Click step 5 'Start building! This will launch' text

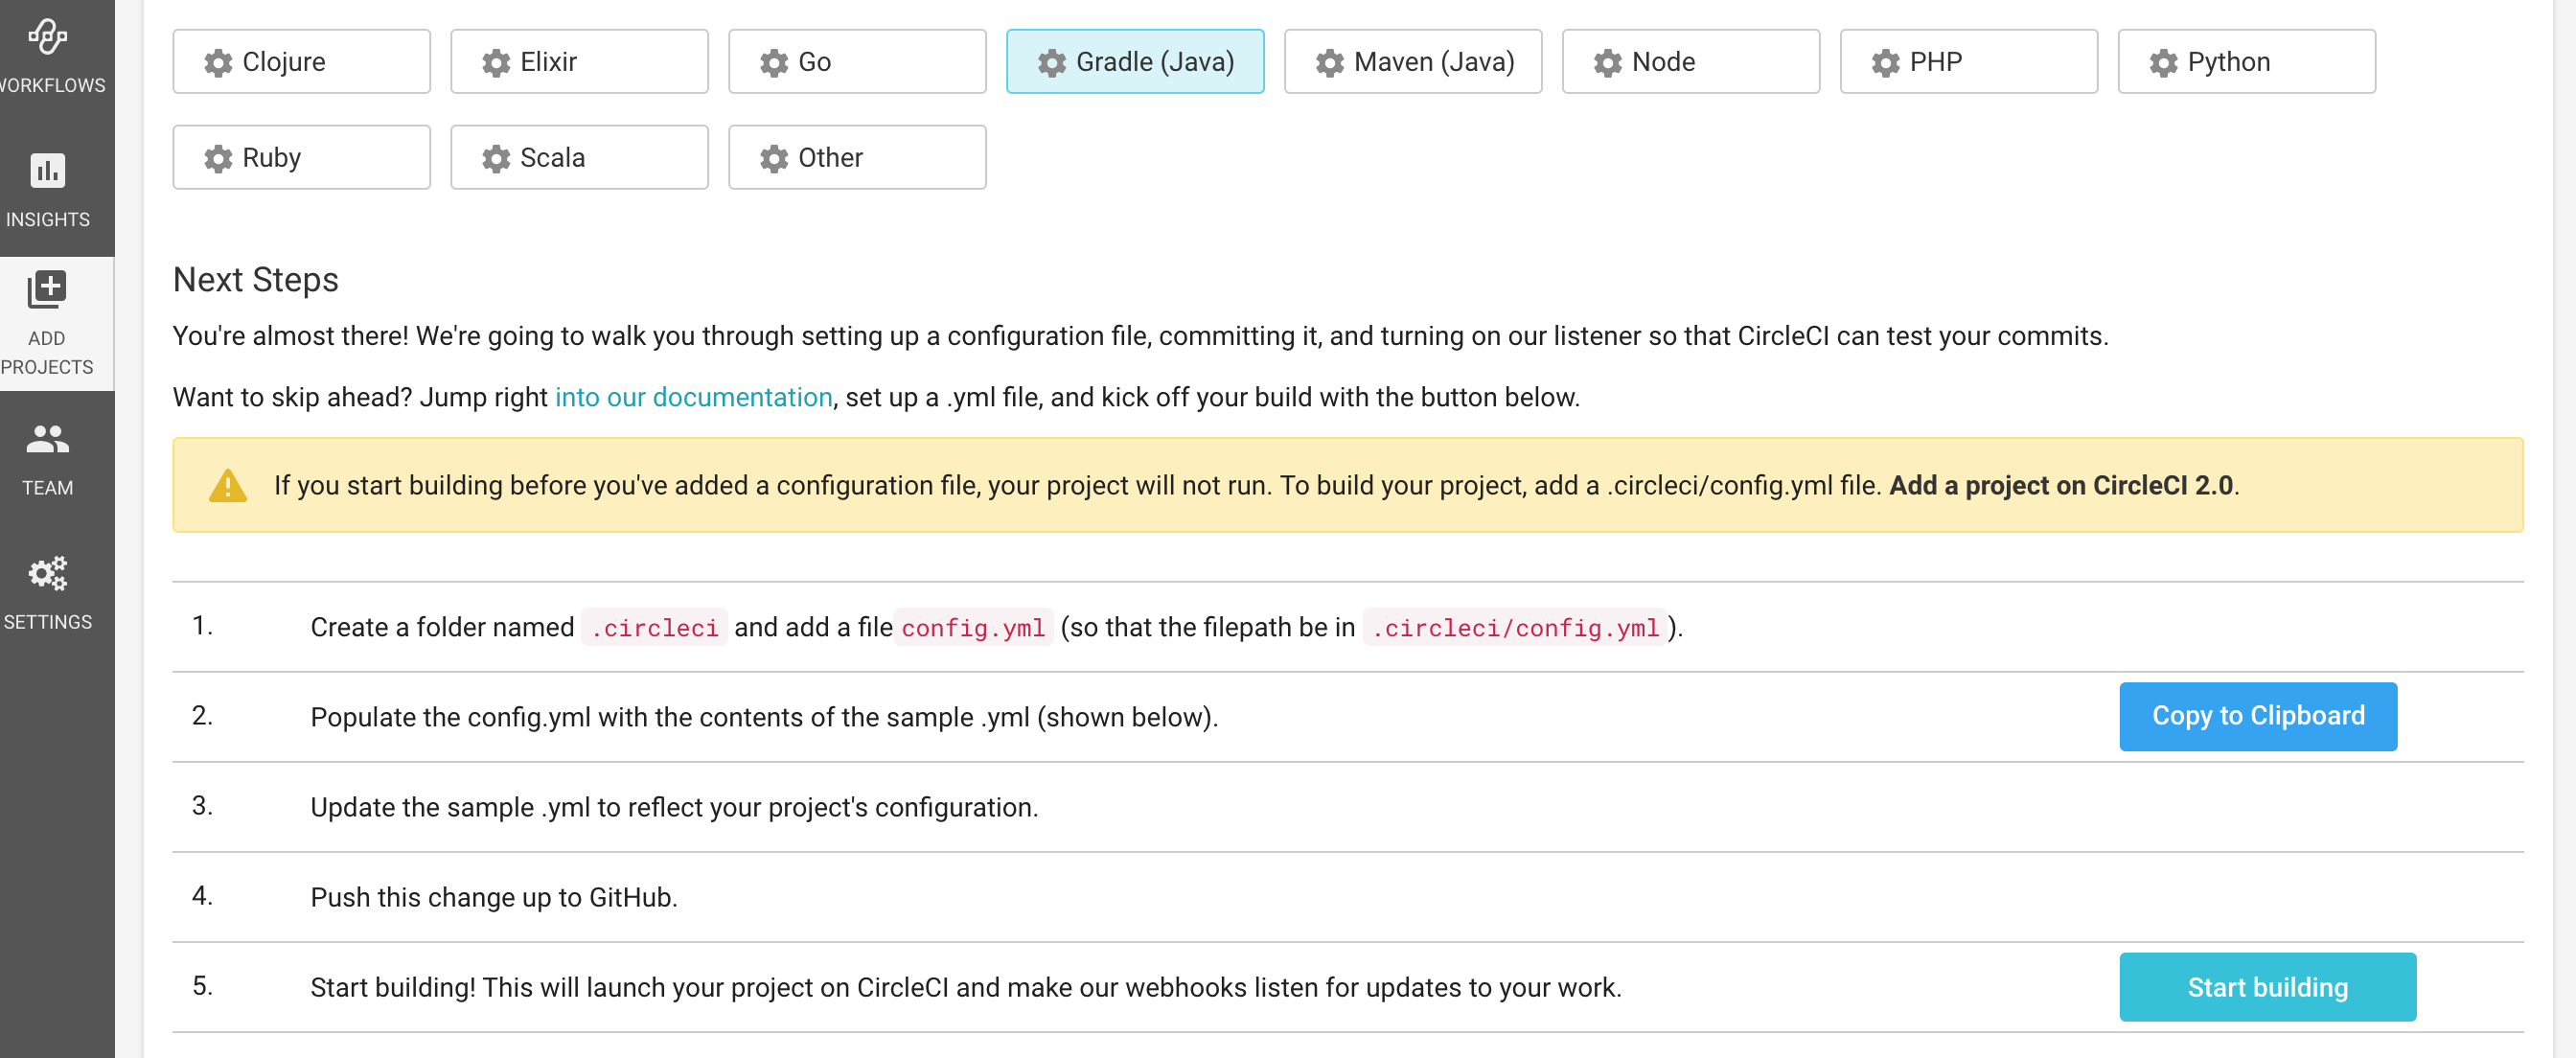(x=965, y=988)
